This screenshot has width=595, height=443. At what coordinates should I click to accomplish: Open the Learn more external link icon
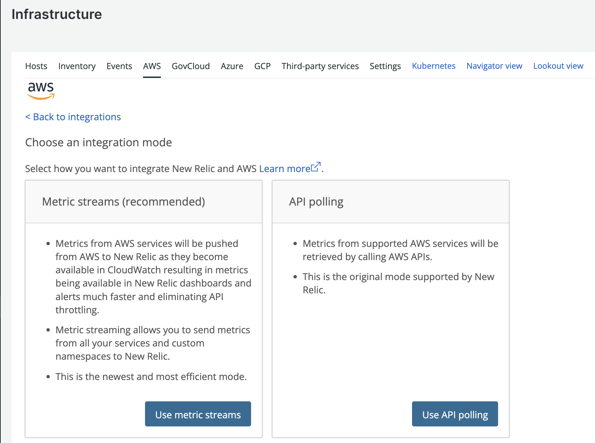(316, 166)
